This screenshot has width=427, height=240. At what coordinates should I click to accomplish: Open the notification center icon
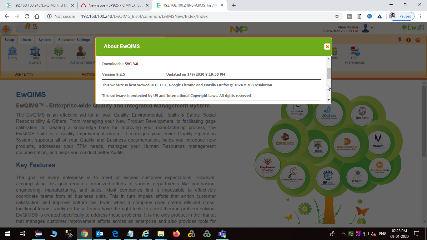click(x=416, y=234)
